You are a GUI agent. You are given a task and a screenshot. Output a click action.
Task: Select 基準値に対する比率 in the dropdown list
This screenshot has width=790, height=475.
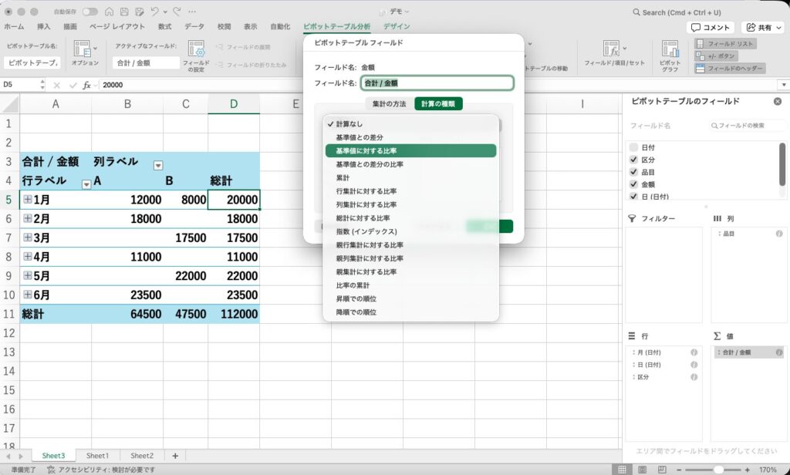tap(410, 150)
